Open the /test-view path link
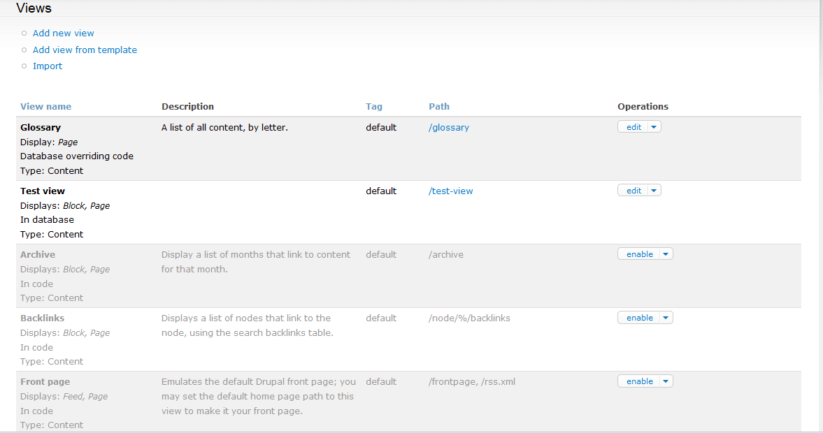This screenshot has width=823, height=433. coord(451,191)
